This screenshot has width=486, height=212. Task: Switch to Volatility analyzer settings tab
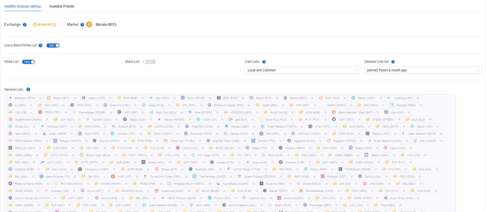coord(23,6)
